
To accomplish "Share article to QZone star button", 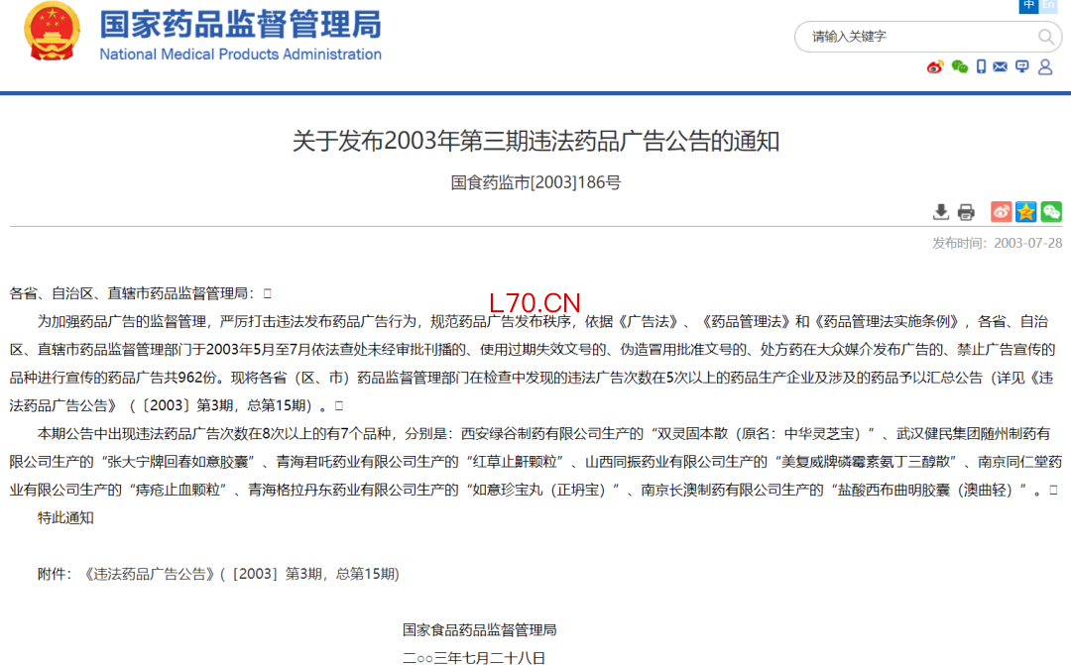I will [1026, 212].
